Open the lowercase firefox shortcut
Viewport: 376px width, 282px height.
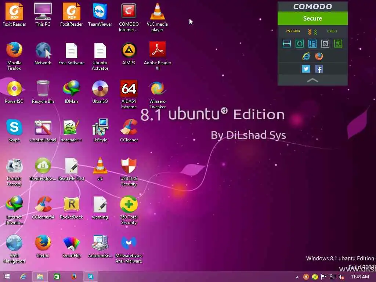[43, 246]
